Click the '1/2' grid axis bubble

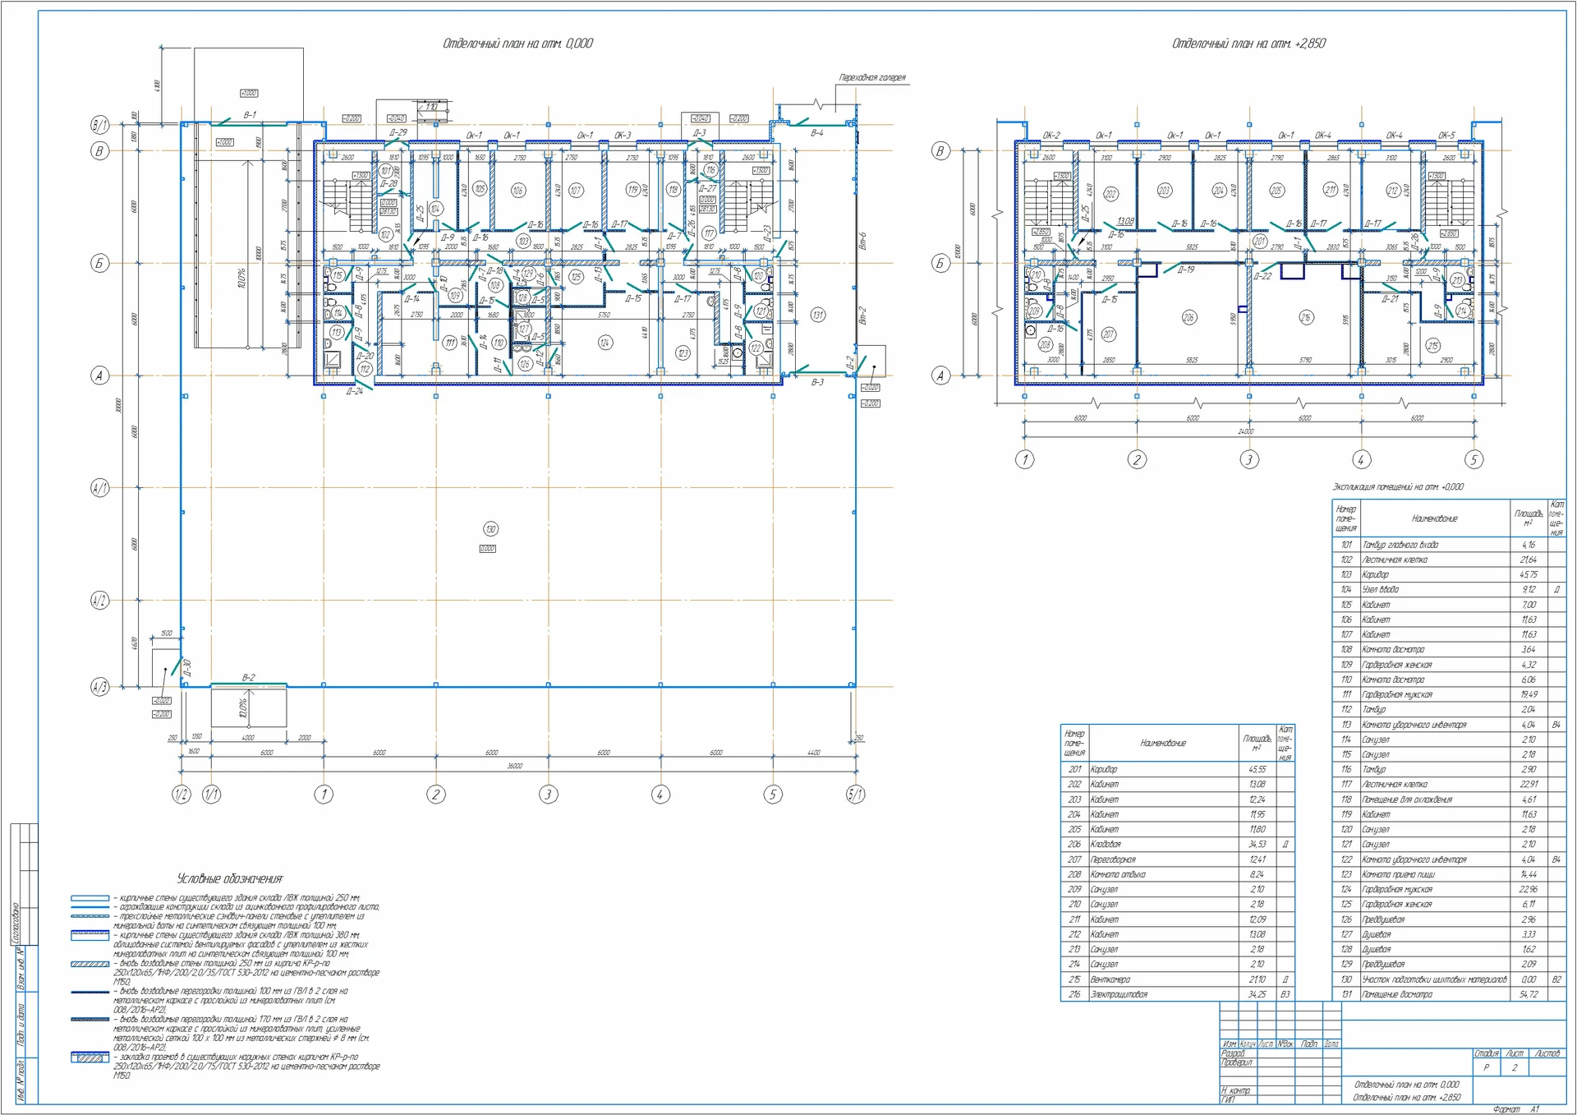coord(181,795)
